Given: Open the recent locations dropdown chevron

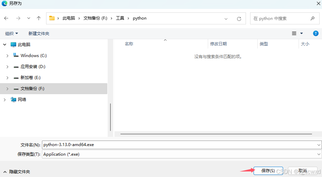Looking at the screenshot, I should (29, 18).
